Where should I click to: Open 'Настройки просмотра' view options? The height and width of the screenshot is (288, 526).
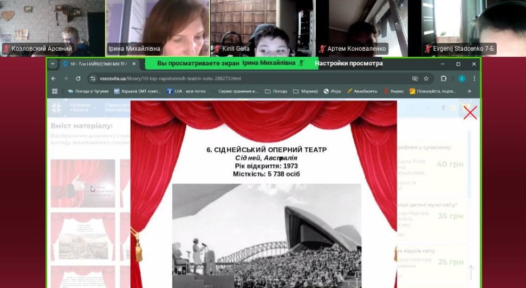pos(348,63)
